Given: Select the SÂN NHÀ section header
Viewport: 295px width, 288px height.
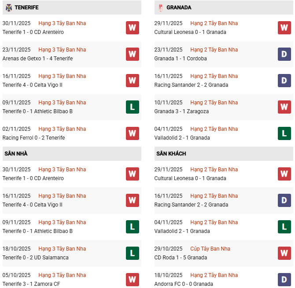Looking at the screenshot, I should pos(16,154).
